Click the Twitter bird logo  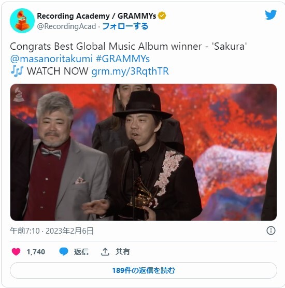(x=270, y=15)
